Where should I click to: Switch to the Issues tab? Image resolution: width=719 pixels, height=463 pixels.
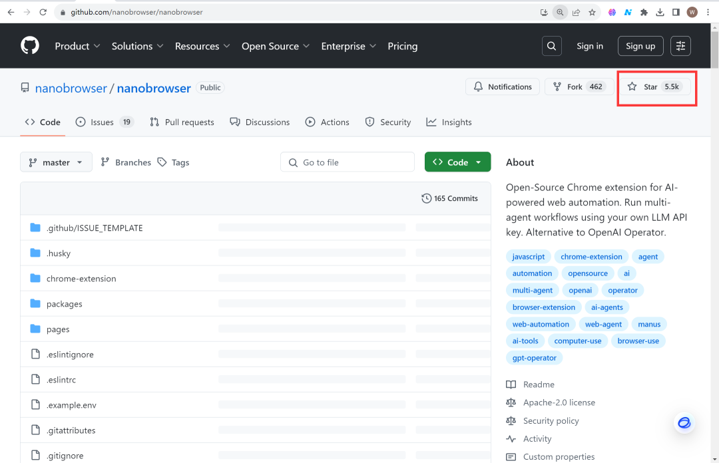point(105,122)
